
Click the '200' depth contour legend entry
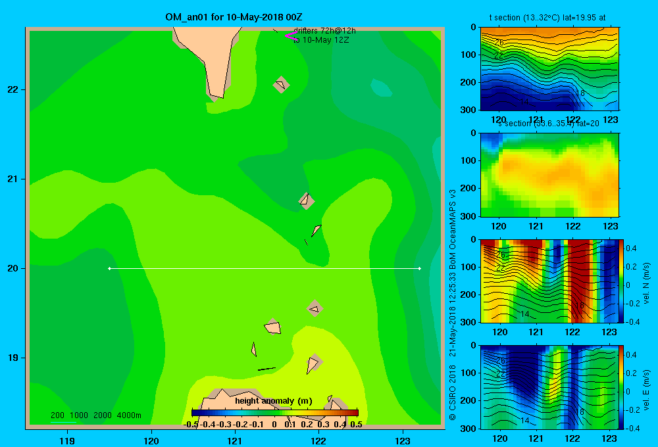[57, 415]
